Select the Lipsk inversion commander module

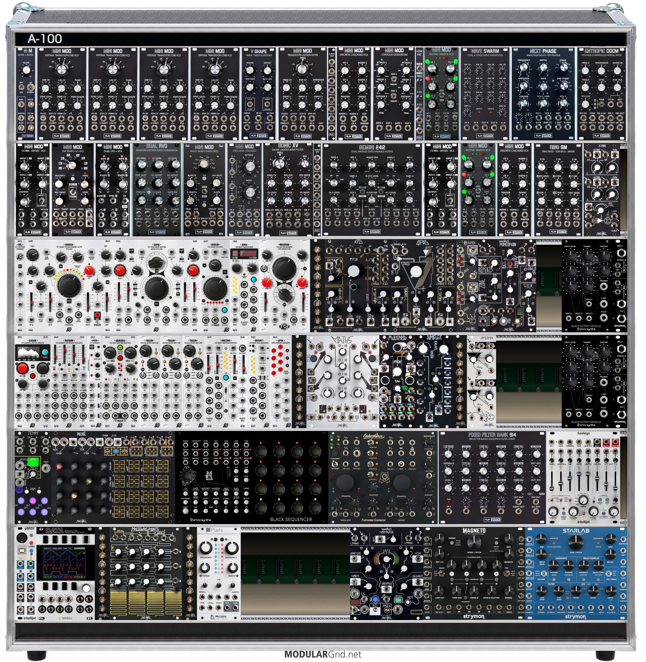click(x=281, y=382)
